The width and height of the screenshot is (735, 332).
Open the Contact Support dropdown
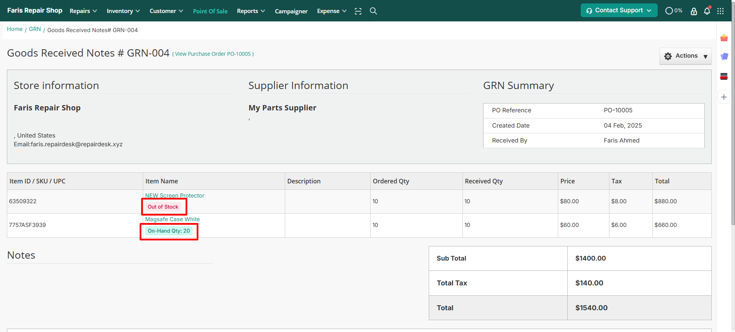click(619, 10)
